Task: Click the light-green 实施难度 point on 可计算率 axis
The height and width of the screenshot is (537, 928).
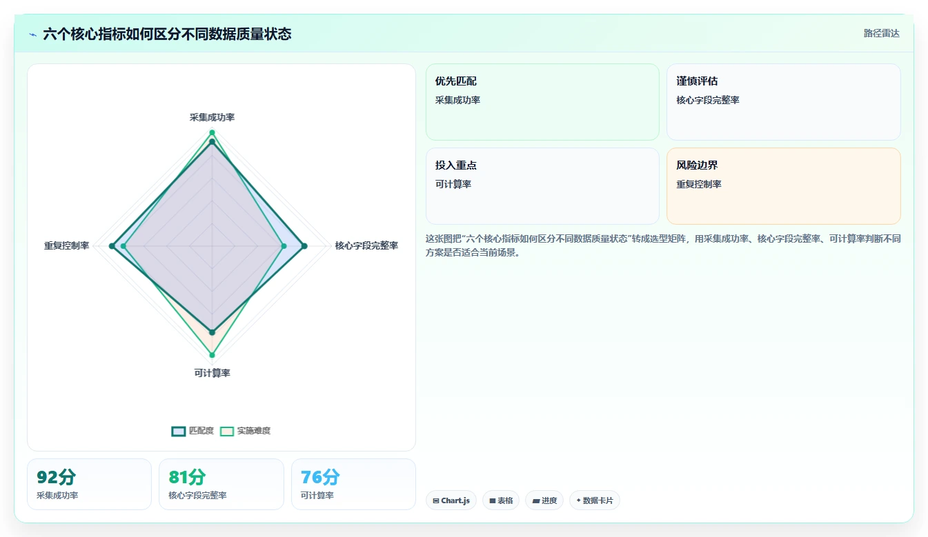Action: 212,355
